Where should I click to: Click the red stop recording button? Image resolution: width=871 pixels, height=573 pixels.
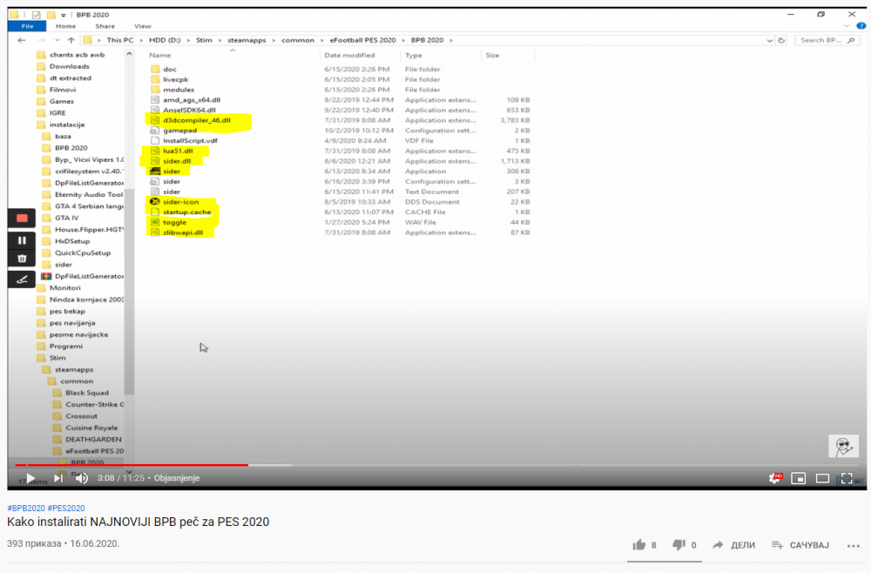(22, 218)
